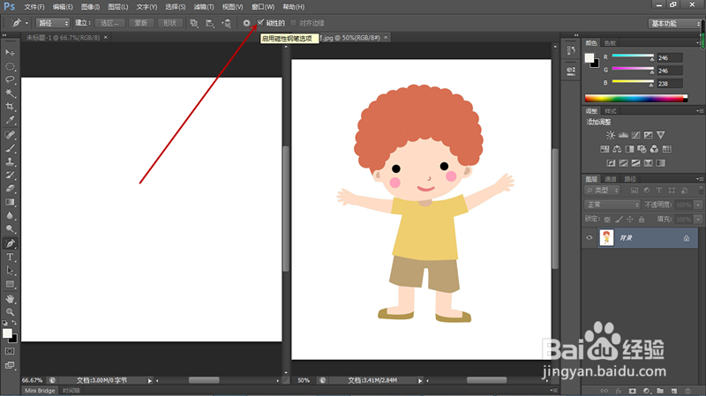Toggle lock position

630,219
